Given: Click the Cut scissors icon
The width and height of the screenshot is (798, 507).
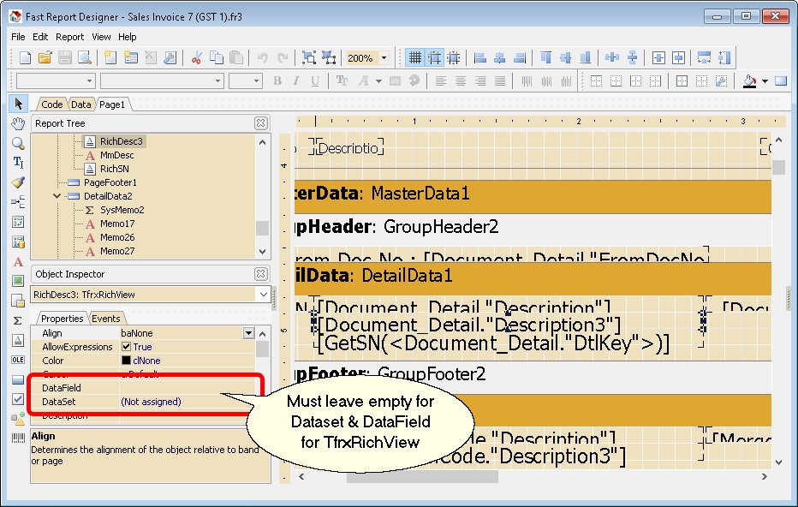Looking at the screenshot, I should 196,57.
